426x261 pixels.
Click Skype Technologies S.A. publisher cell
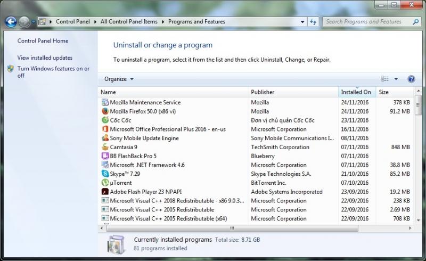281,174
